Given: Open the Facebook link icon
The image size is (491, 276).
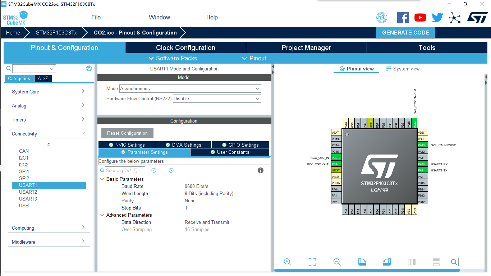Looking at the screenshot, I should pos(403,17).
